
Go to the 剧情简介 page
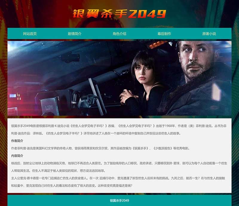click(75, 34)
